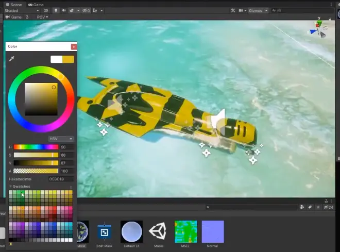Click the original white color preview
This screenshot has height=252, width=340.
[x=56, y=59]
